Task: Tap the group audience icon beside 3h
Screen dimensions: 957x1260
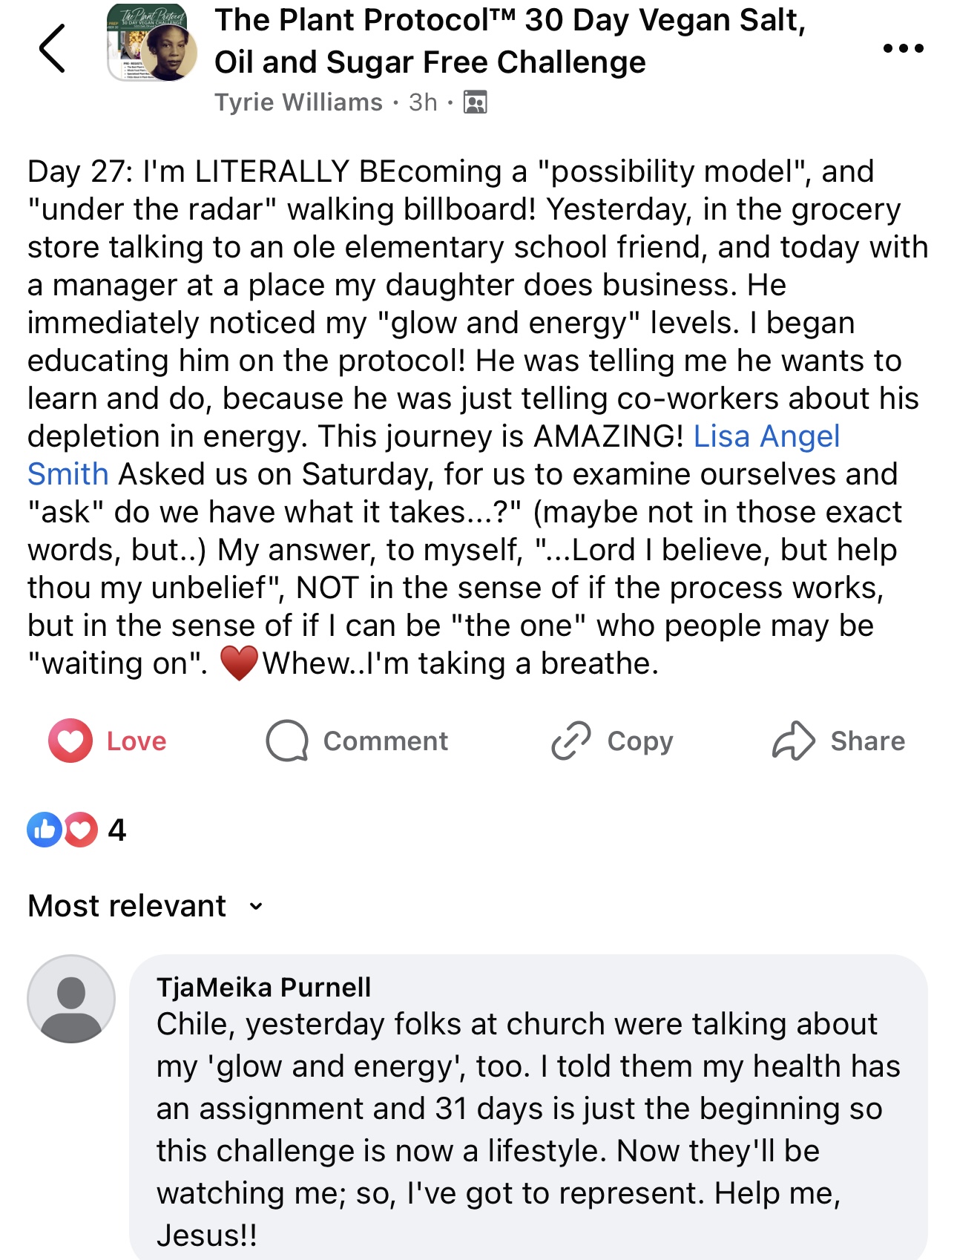Action: (x=475, y=102)
